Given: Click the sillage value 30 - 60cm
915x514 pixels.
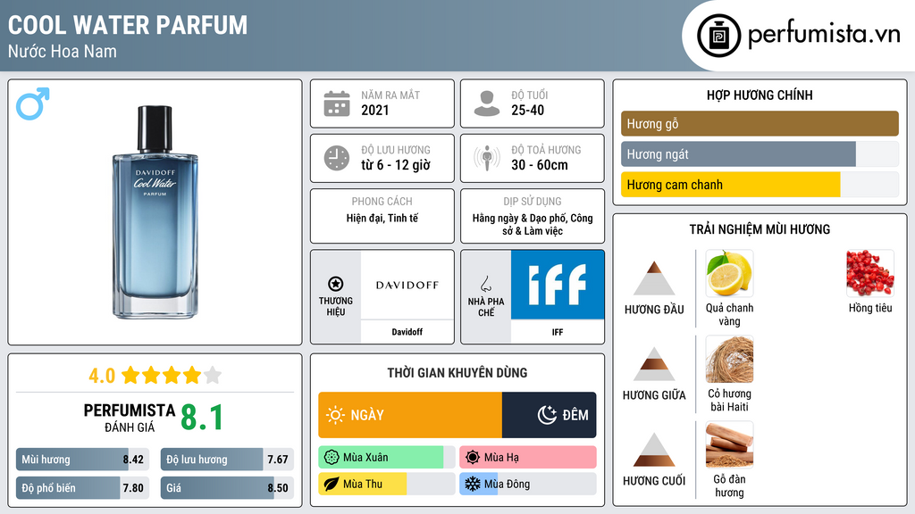Looking at the screenshot, I should (539, 165).
